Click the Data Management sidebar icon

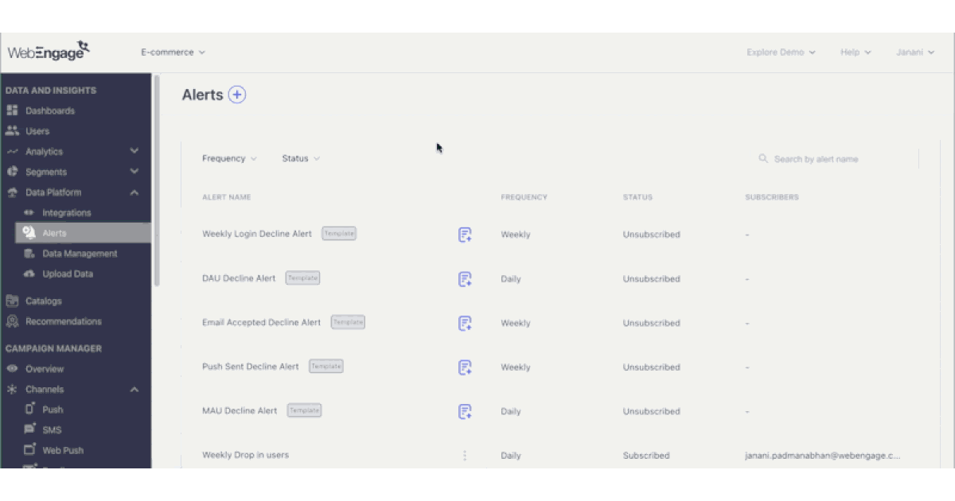(29, 253)
